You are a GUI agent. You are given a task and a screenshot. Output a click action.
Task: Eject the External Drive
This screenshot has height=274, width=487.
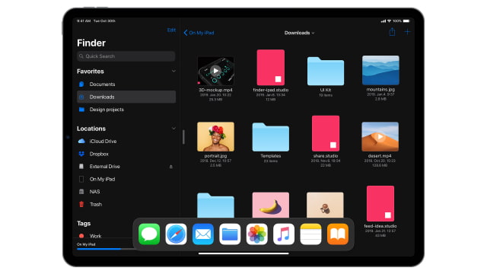point(170,167)
